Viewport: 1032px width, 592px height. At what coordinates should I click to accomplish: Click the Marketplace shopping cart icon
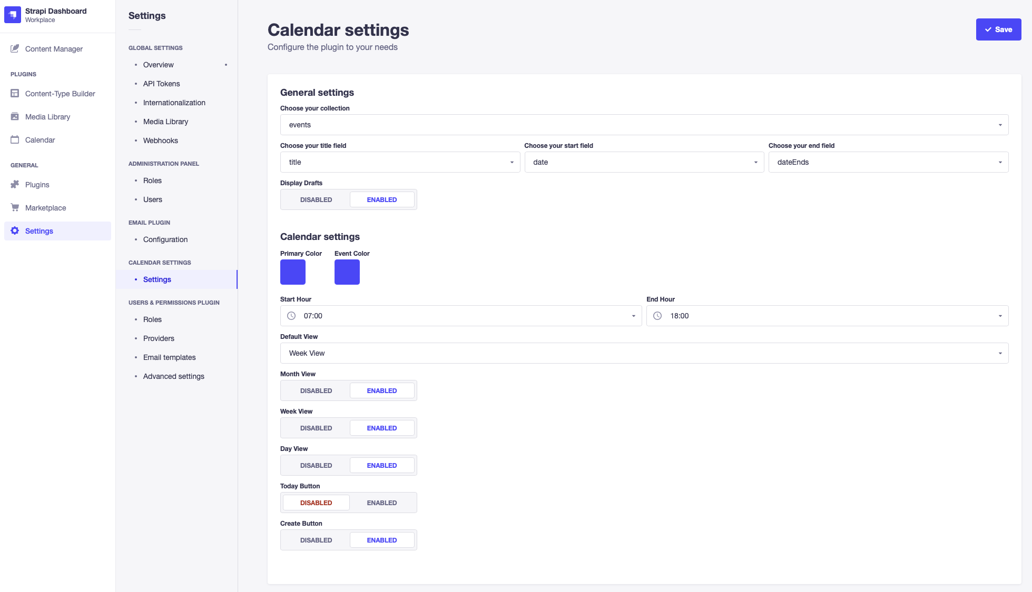pyautogui.click(x=15, y=208)
